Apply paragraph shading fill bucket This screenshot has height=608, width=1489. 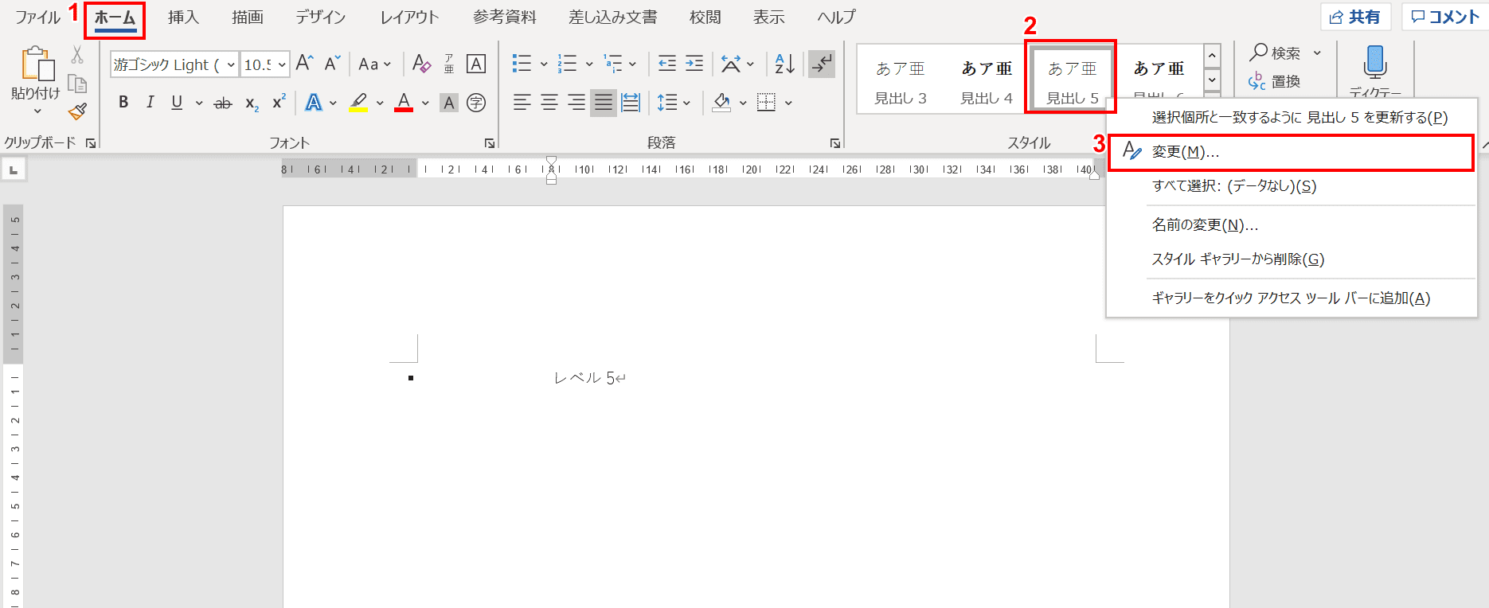[721, 102]
